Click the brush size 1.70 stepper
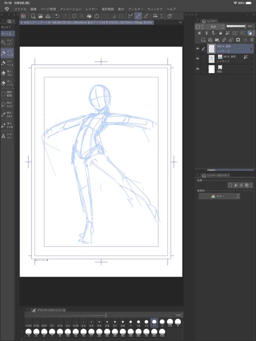Viewport: 256px width, 341px height. (x=182, y=315)
